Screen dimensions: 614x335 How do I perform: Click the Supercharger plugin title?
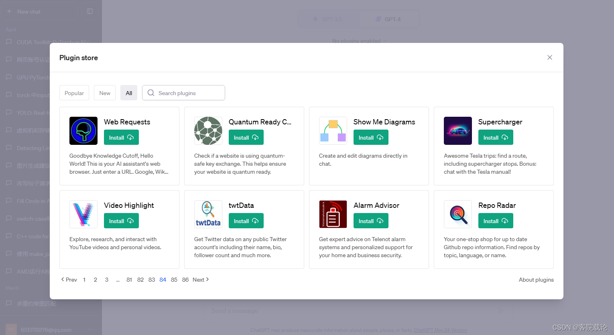pos(500,122)
